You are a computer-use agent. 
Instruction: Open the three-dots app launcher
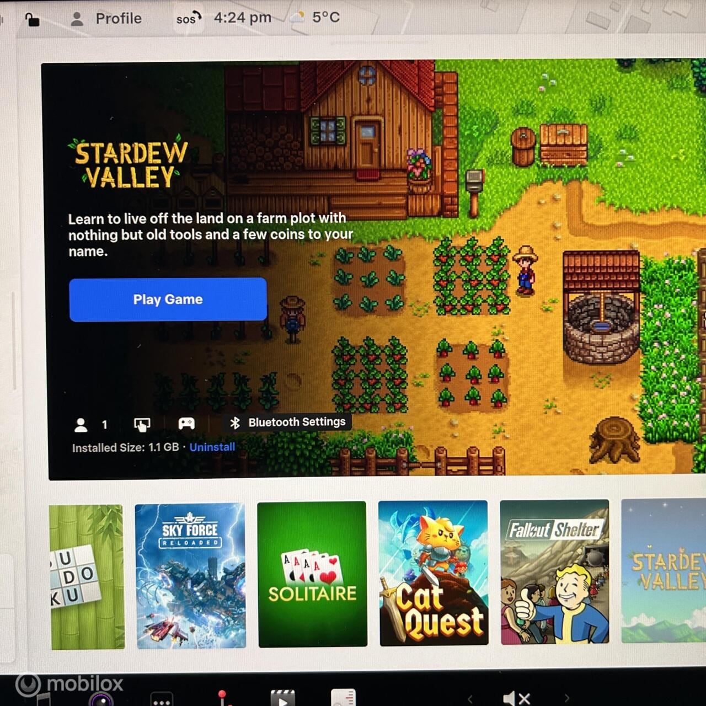(161, 700)
